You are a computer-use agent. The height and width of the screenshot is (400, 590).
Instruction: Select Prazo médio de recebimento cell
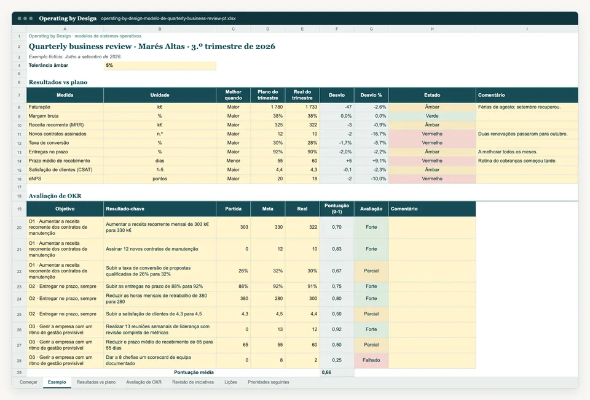65,161
